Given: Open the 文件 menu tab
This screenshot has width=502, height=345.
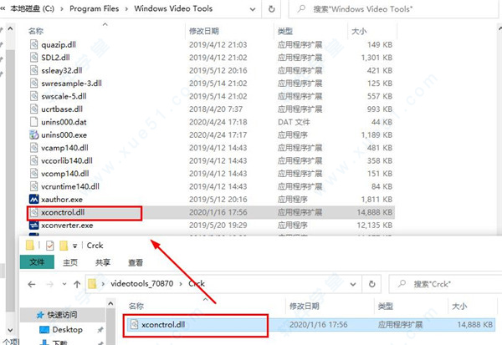Looking at the screenshot, I should coord(38,262).
